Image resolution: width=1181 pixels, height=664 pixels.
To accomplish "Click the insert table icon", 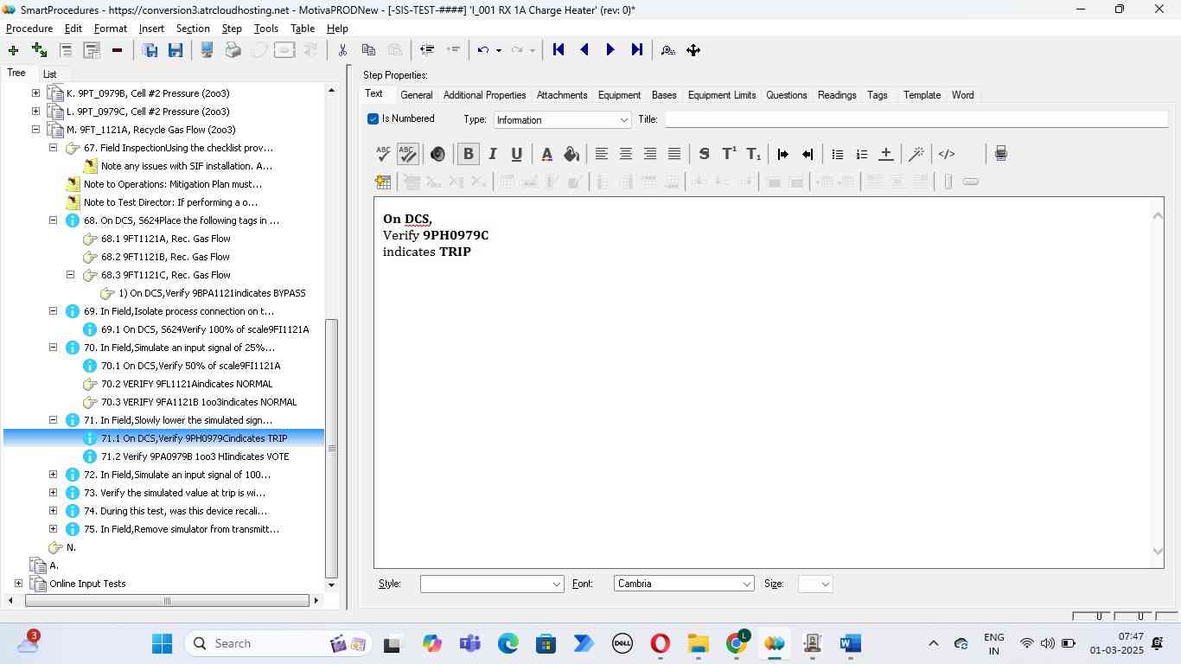I will (x=383, y=182).
